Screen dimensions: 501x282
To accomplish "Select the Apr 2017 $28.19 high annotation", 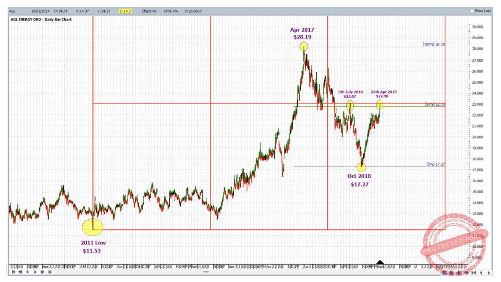I will [x=302, y=33].
